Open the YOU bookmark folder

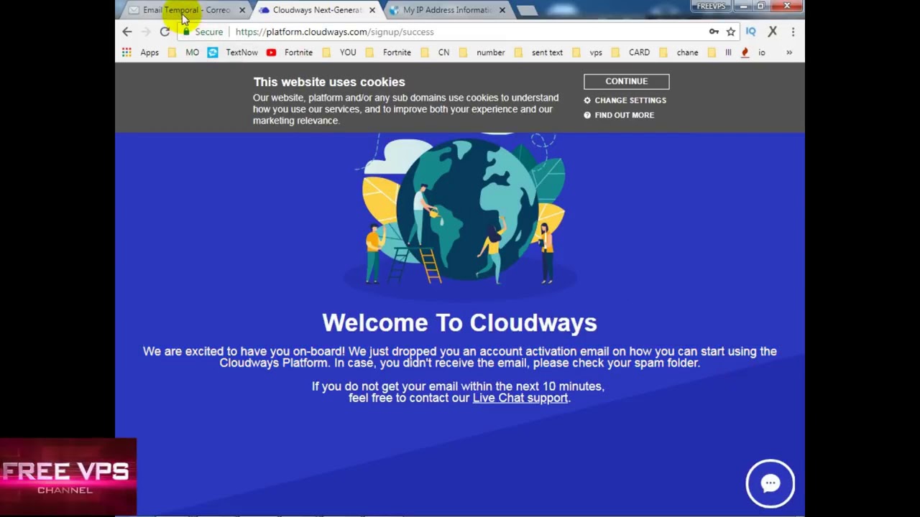[x=339, y=52]
